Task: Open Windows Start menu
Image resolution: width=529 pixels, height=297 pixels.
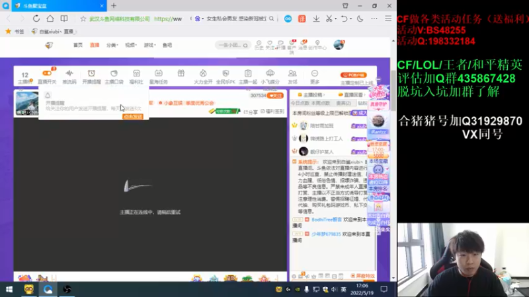Action: [x=9, y=289]
